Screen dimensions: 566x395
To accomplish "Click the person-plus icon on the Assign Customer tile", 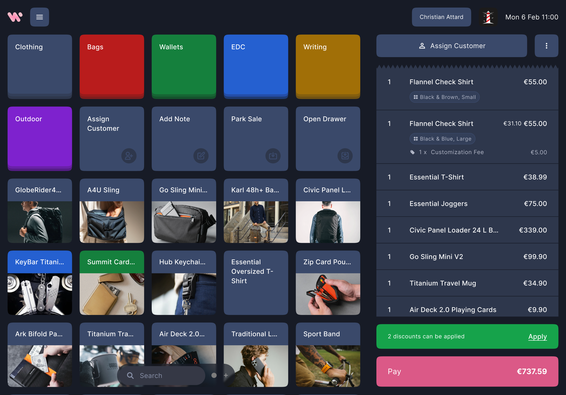I will (129, 156).
